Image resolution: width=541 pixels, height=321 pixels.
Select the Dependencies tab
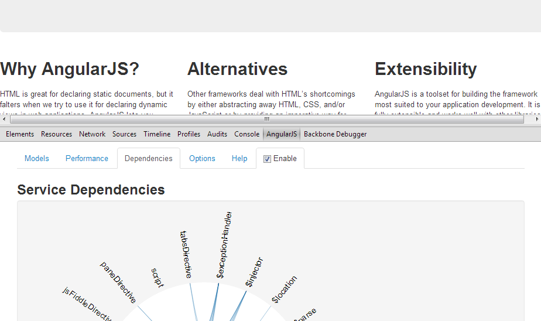point(148,158)
